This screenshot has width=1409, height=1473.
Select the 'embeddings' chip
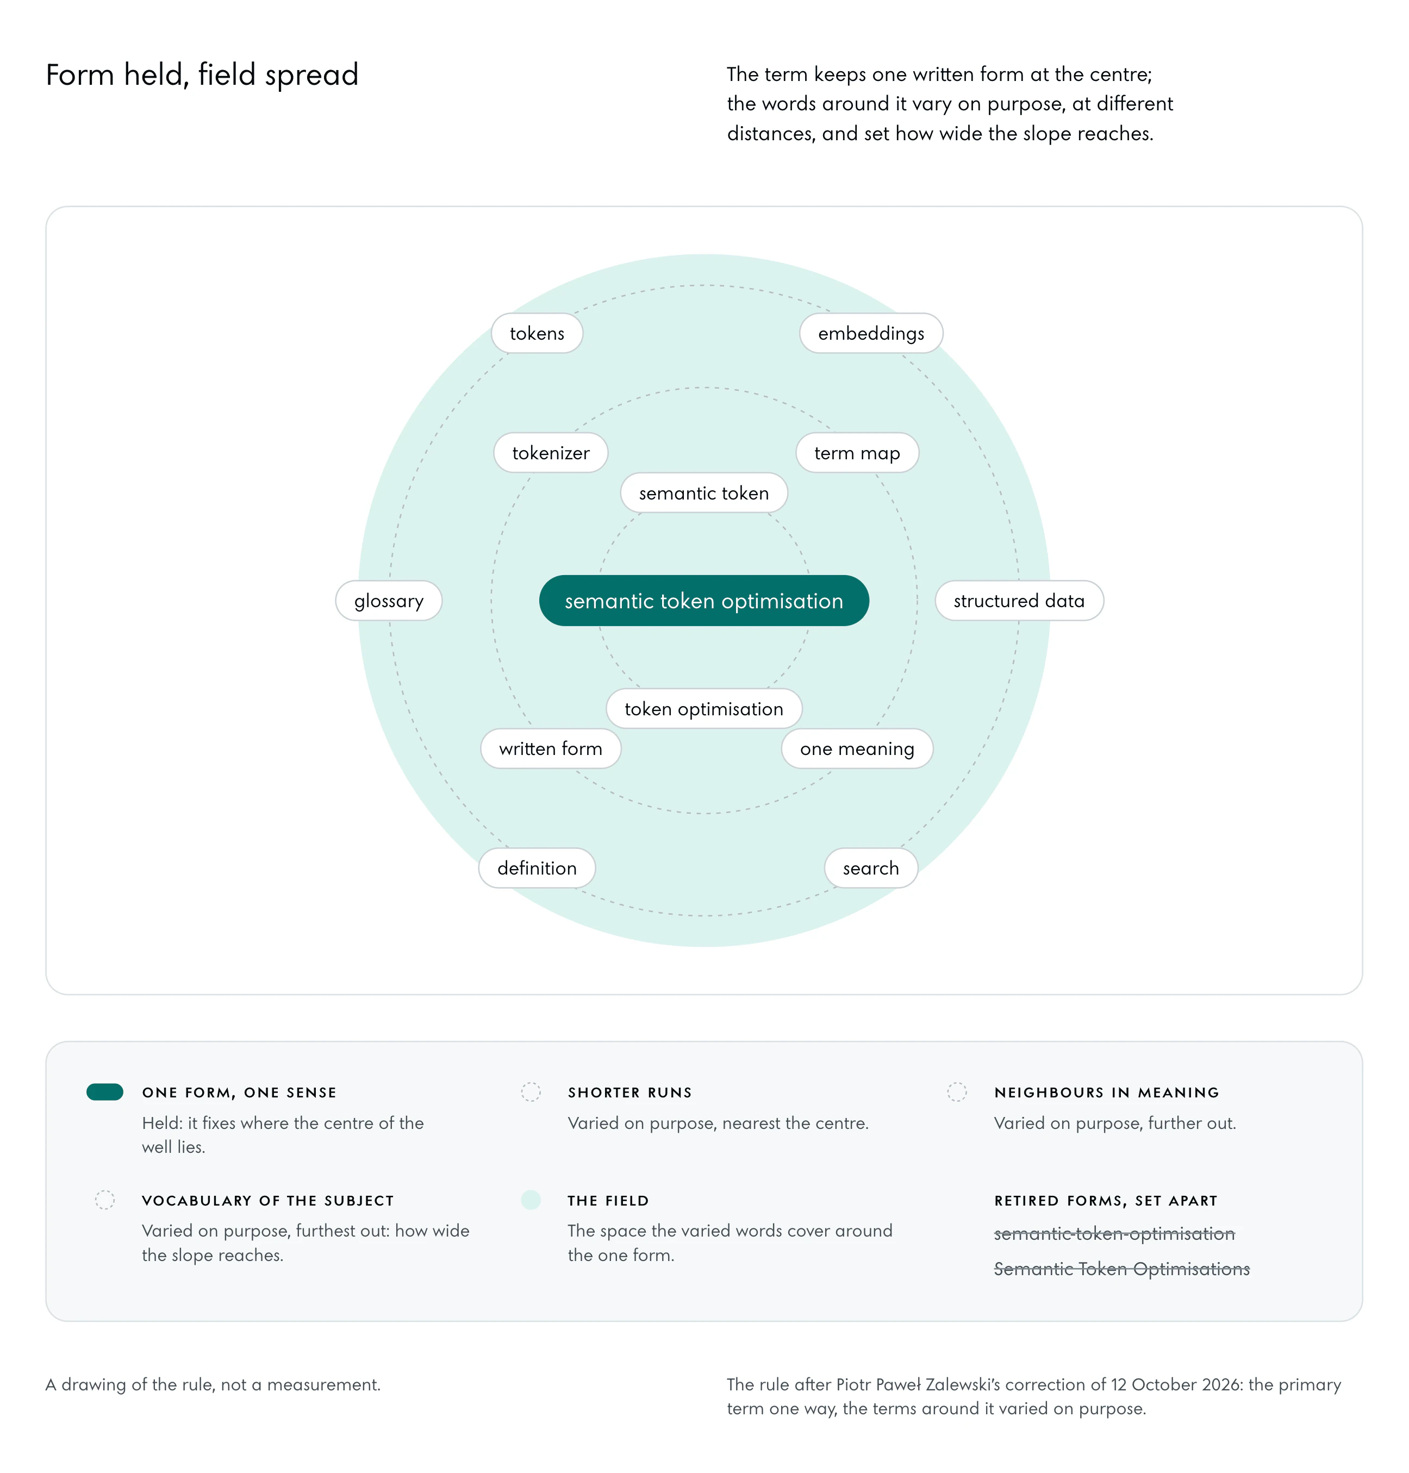coord(871,333)
